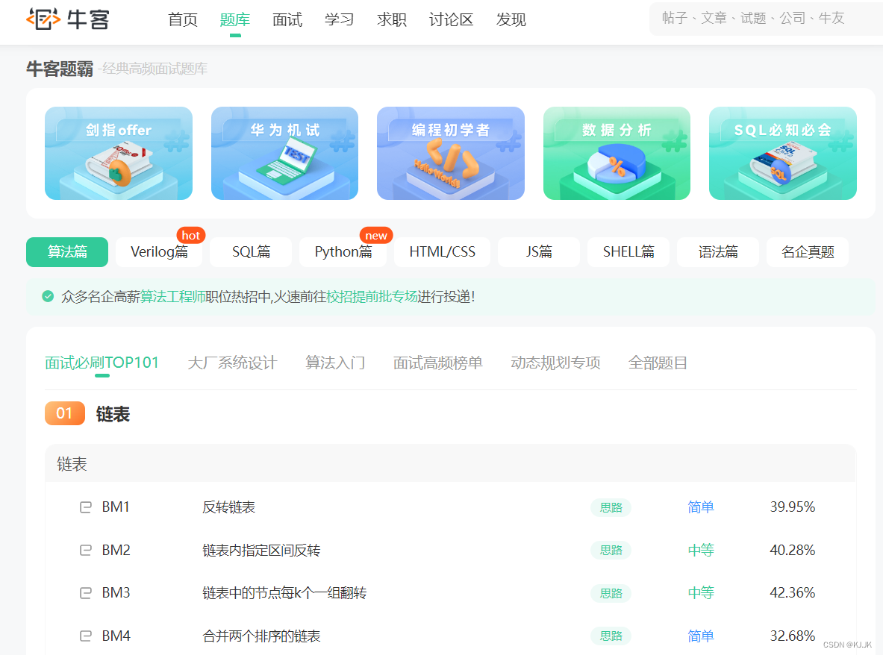Open the row icon beside BM4

(x=86, y=636)
